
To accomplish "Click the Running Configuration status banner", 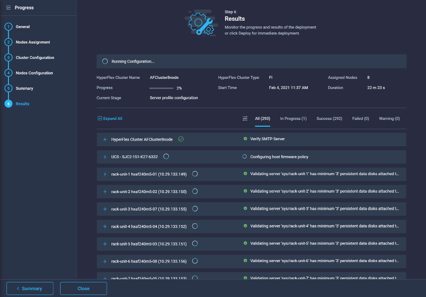I will (251, 61).
